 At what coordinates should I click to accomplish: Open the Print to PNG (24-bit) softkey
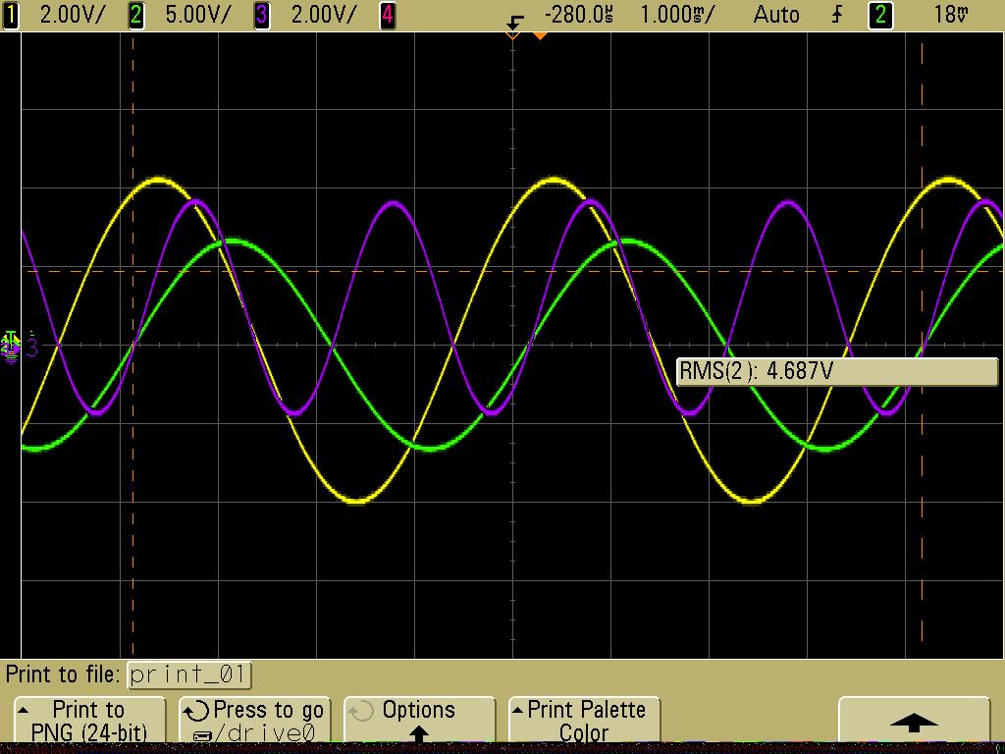(x=89, y=721)
